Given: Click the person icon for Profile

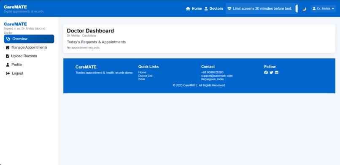Looking at the screenshot, I should click(8, 65).
